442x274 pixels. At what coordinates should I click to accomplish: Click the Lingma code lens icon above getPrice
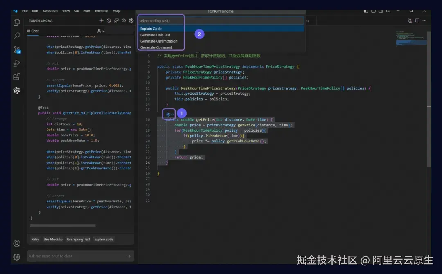click(x=168, y=115)
